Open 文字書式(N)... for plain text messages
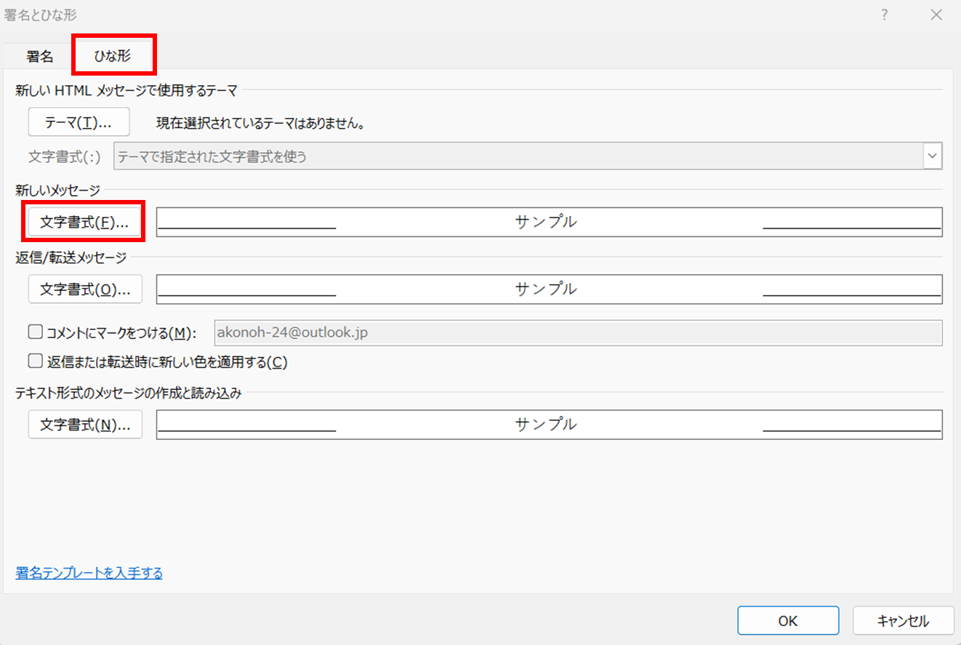The width and height of the screenshot is (961, 645). [84, 425]
